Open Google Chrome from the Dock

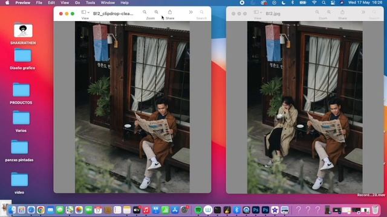coord(41,210)
